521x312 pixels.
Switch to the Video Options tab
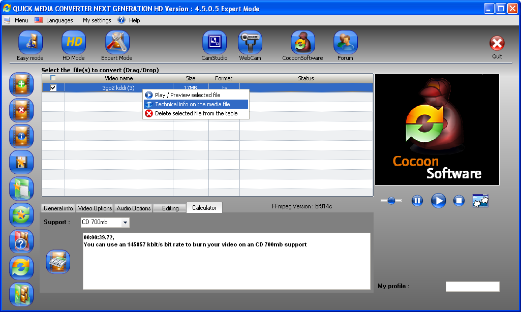pyautogui.click(x=95, y=208)
